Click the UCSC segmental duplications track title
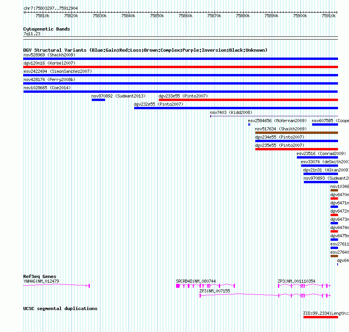This screenshot has width=349, height=332. point(60,309)
